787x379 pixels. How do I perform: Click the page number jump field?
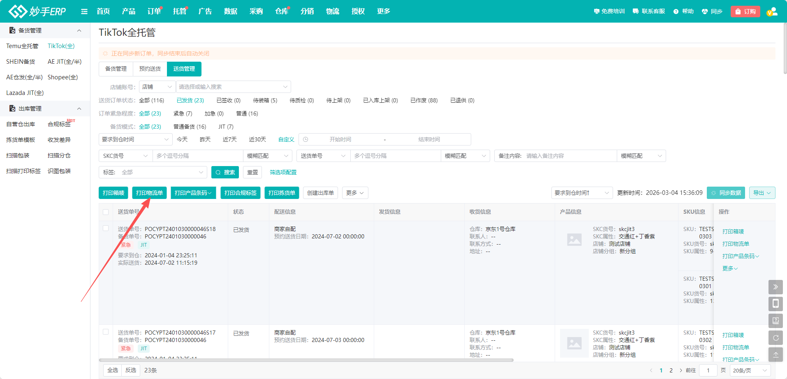[708, 370]
